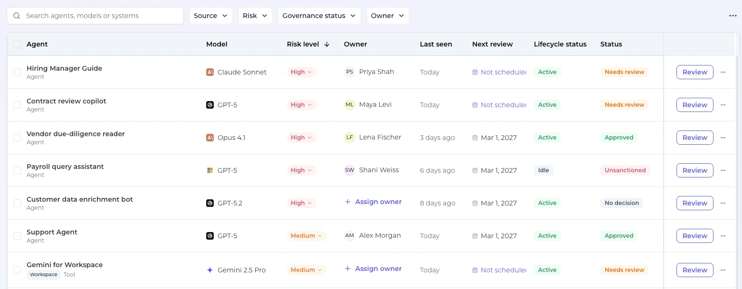Open the top-right more options menu
The height and width of the screenshot is (289, 742).
click(x=733, y=16)
